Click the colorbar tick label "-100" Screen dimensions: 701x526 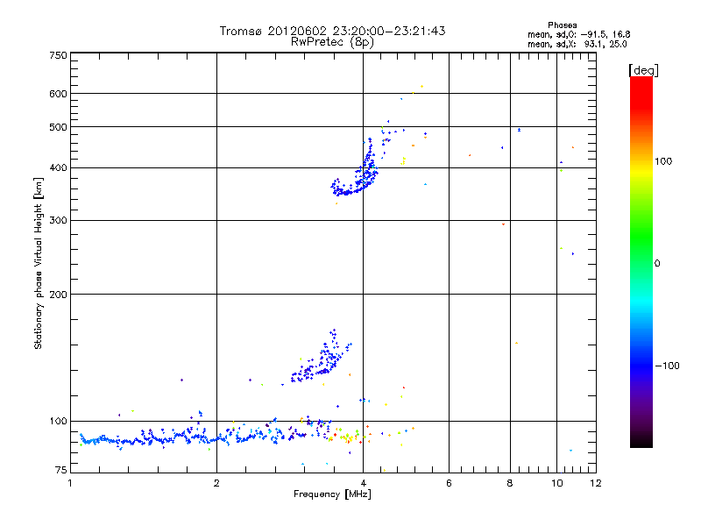pyautogui.click(x=667, y=366)
